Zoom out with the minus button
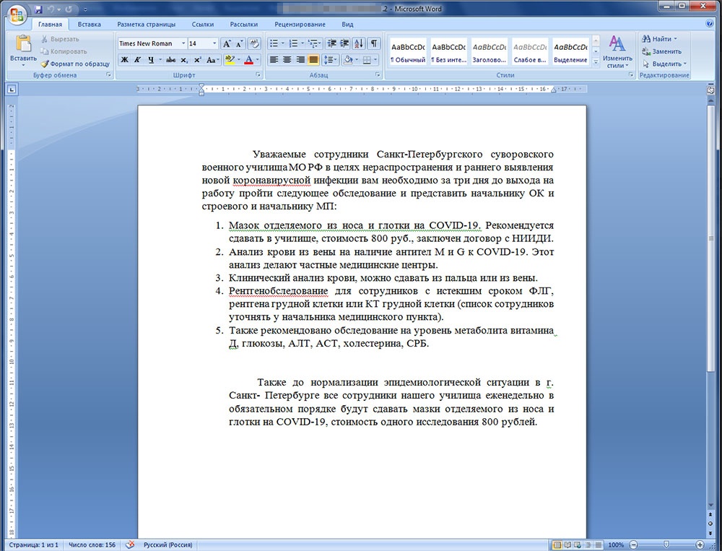 click(634, 545)
